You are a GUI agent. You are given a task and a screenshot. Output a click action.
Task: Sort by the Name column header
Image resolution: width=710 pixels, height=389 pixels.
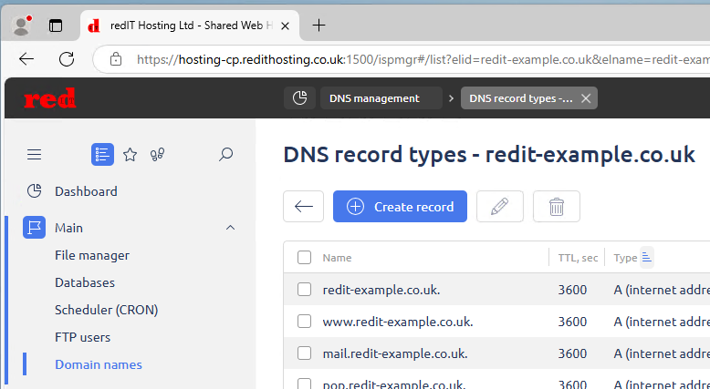pyautogui.click(x=337, y=258)
